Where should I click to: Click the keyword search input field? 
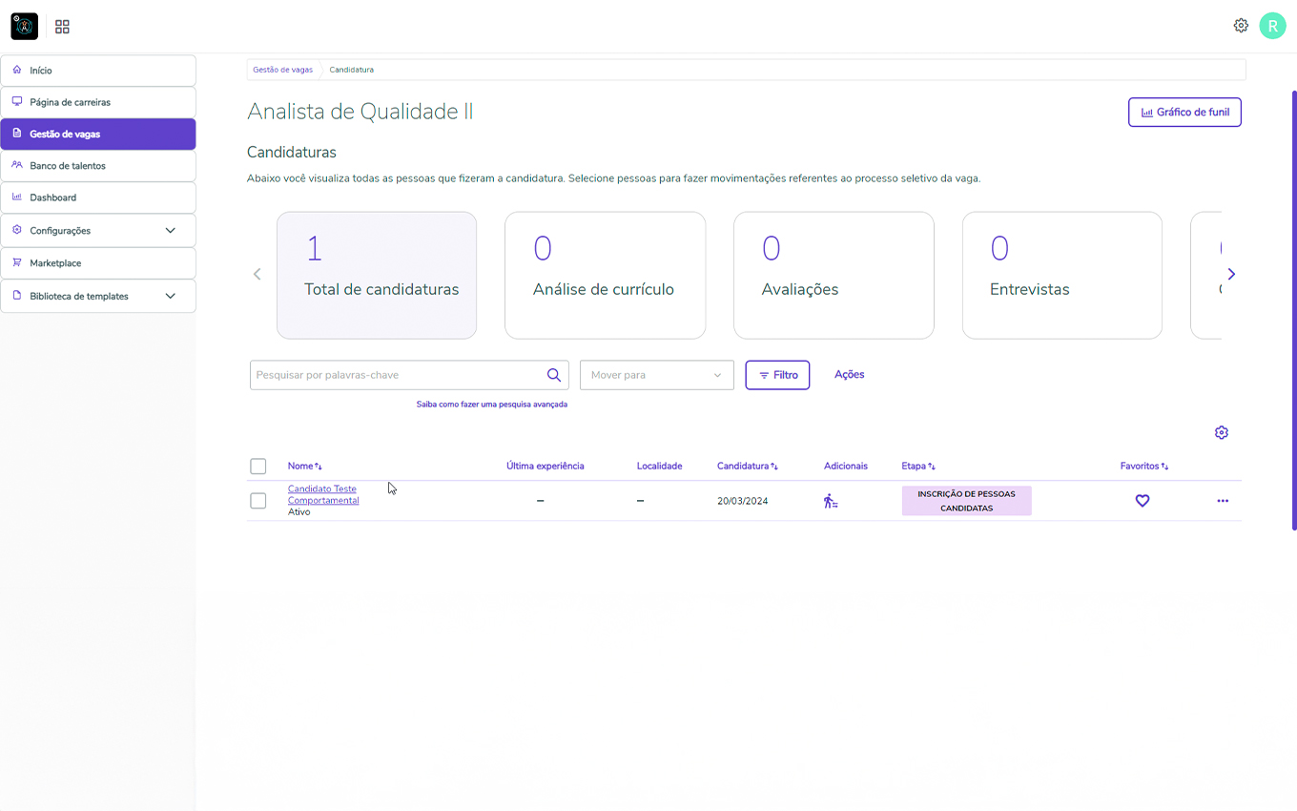(396, 375)
